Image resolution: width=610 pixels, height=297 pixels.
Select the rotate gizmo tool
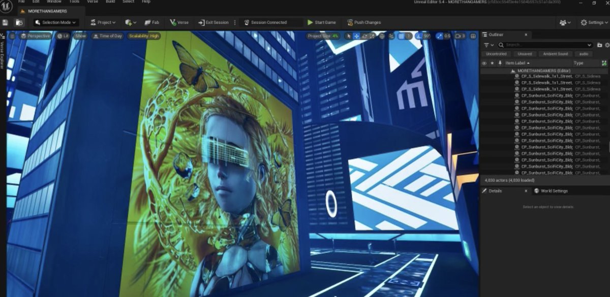tap(364, 36)
